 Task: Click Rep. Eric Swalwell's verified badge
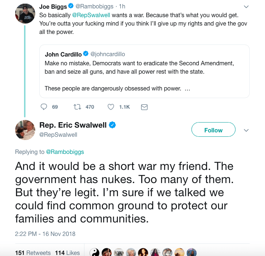[x=113, y=125]
